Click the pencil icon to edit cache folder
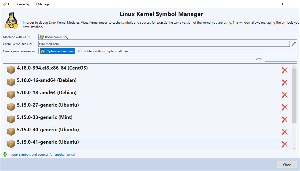This screenshot has width=300, height=171. pyautogui.click(x=294, y=44)
